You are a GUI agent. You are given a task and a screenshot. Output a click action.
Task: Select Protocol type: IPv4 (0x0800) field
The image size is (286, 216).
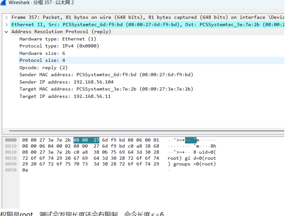point(59,46)
